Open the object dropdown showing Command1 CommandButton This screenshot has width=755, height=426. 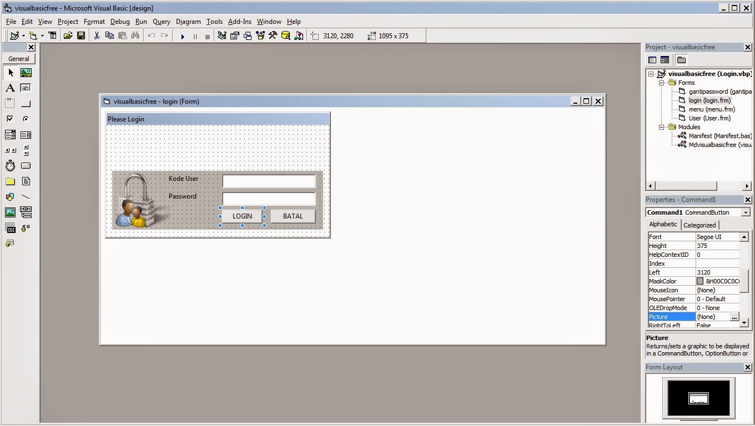tap(746, 212)
